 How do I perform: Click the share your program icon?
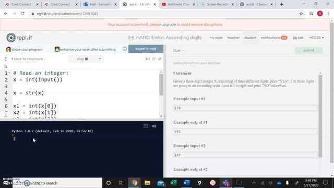click(x=8, y=49)
